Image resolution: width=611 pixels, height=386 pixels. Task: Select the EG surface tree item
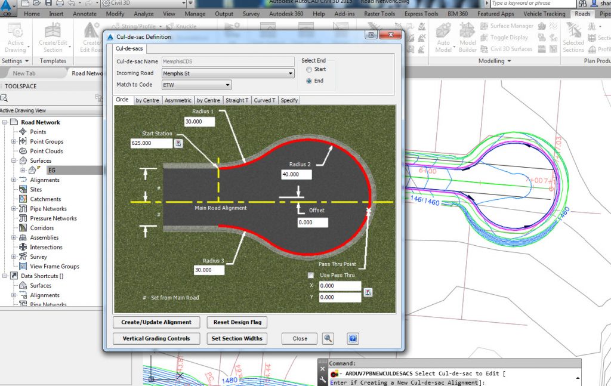point(52,170)
